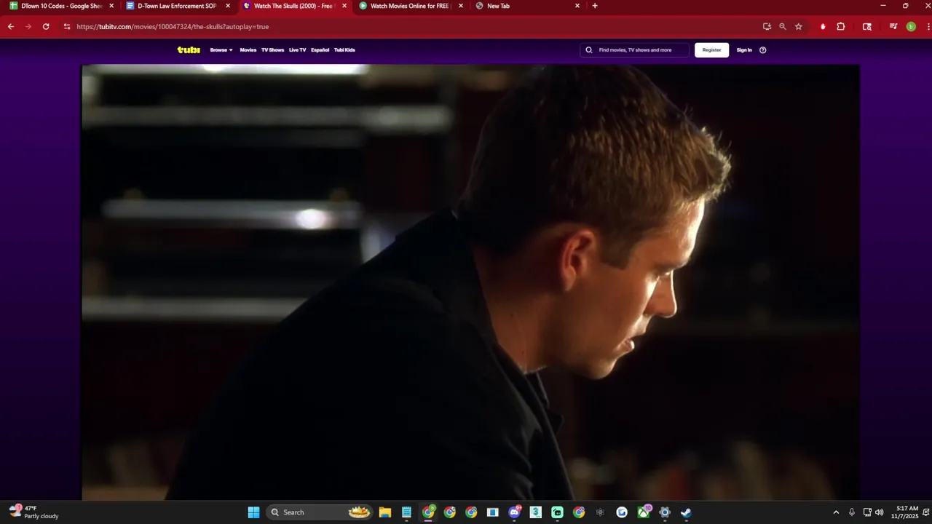Click the browser forward arrow
Screen dimensions: 932x524
[x=28, y=26]
